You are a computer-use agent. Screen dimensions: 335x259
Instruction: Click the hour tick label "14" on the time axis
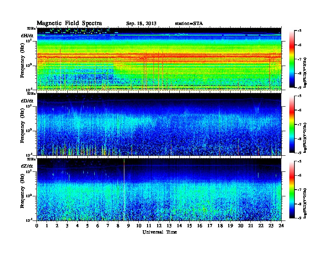[x=179, y=226]
